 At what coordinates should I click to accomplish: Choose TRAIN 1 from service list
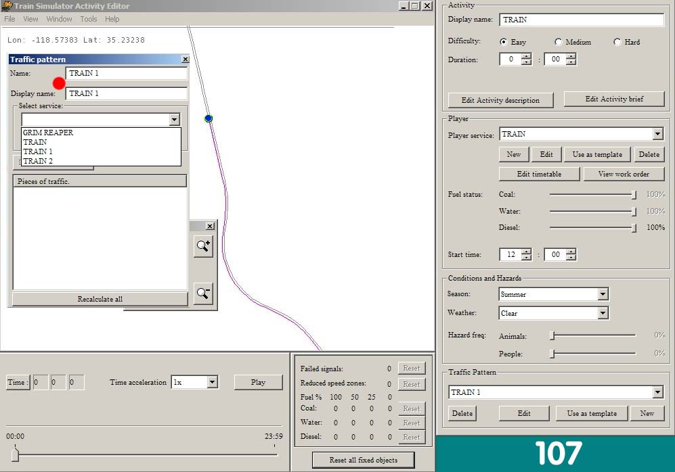(101, 151)
